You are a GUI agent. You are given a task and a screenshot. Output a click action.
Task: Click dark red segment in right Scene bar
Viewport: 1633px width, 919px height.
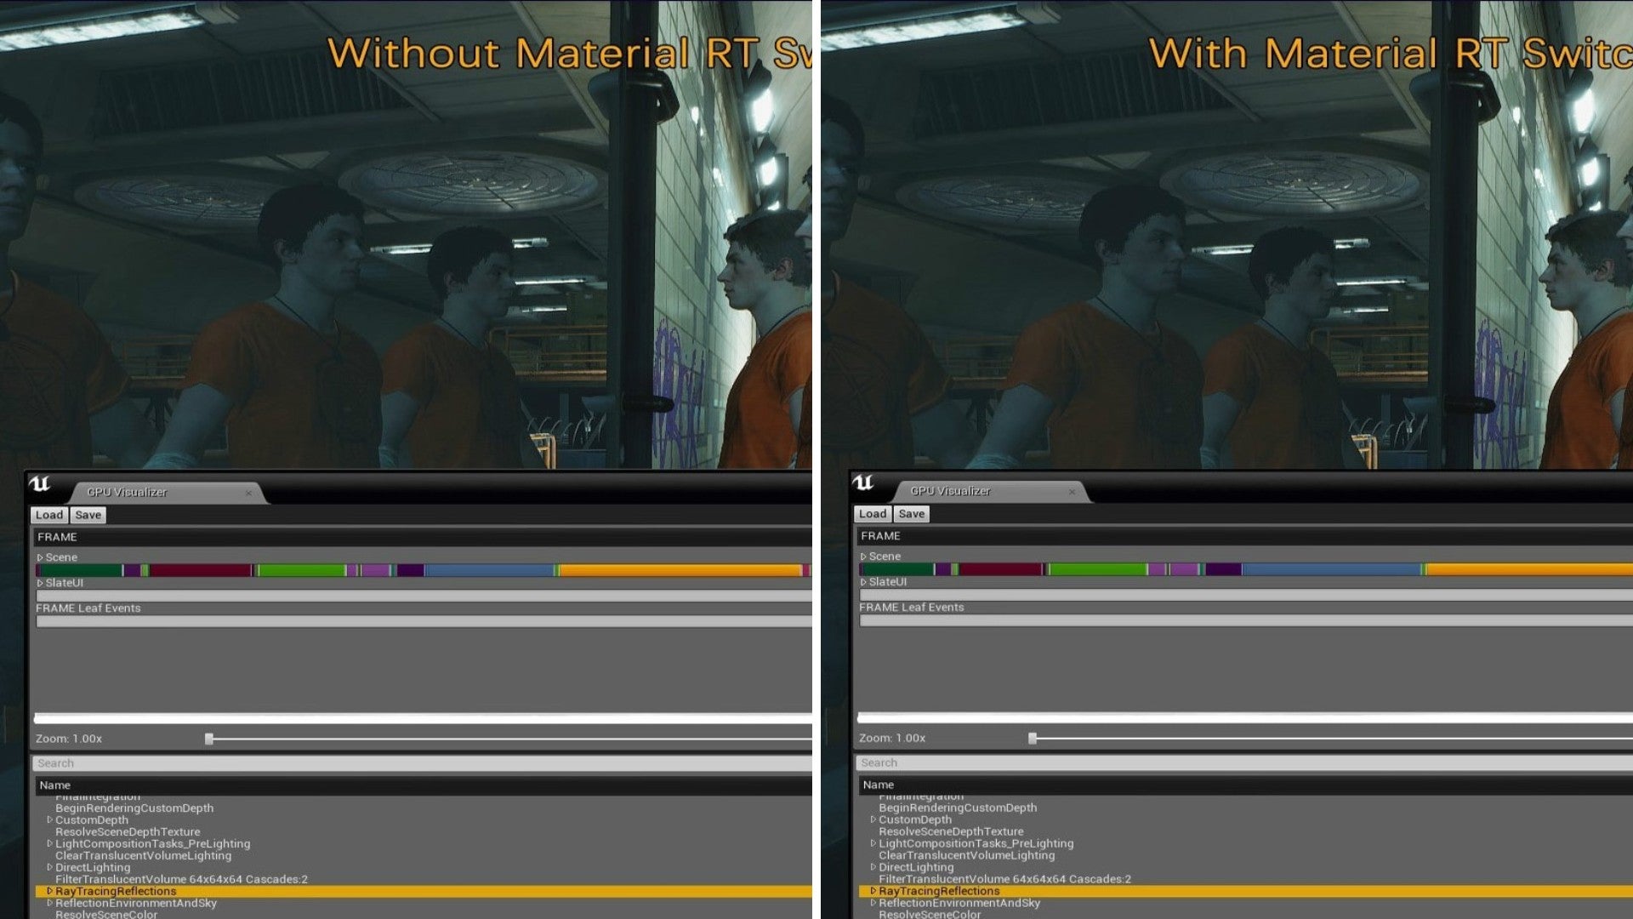[1000, 569]
